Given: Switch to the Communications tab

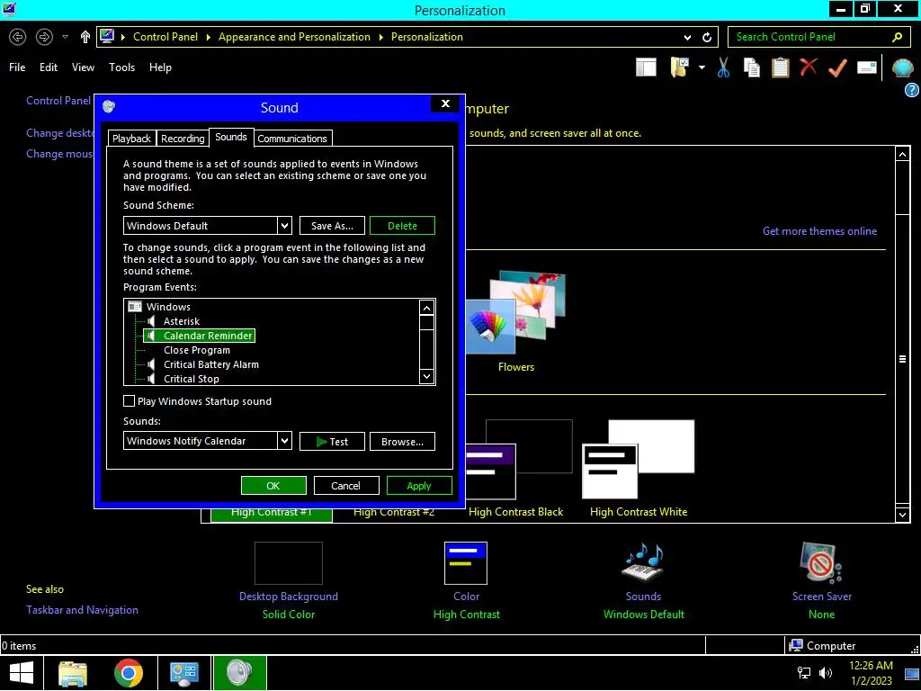Looking at the screenshot, I should [x=292, y=139].
